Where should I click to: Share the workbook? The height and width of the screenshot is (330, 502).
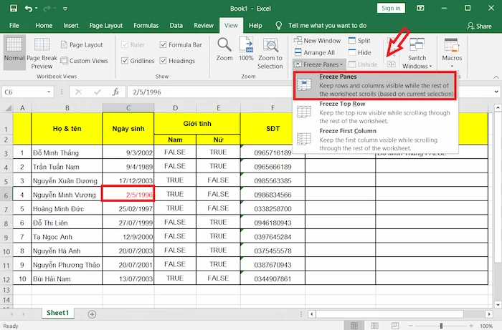tap(479, 26)
